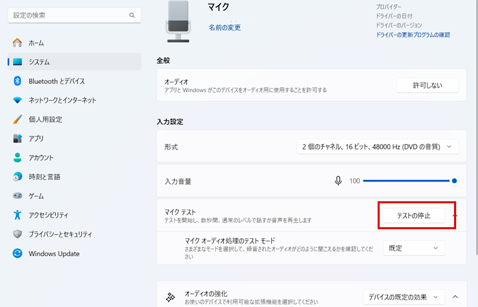This screenshot has width=478, height=307.
Task: Open ドライバーの更新プログラムの確認 link
Action: 412,35
